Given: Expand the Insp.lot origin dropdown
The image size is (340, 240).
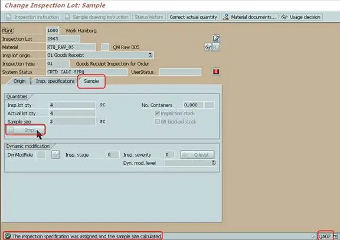Looking at the screenshot, I should click(x=151, y=55).
